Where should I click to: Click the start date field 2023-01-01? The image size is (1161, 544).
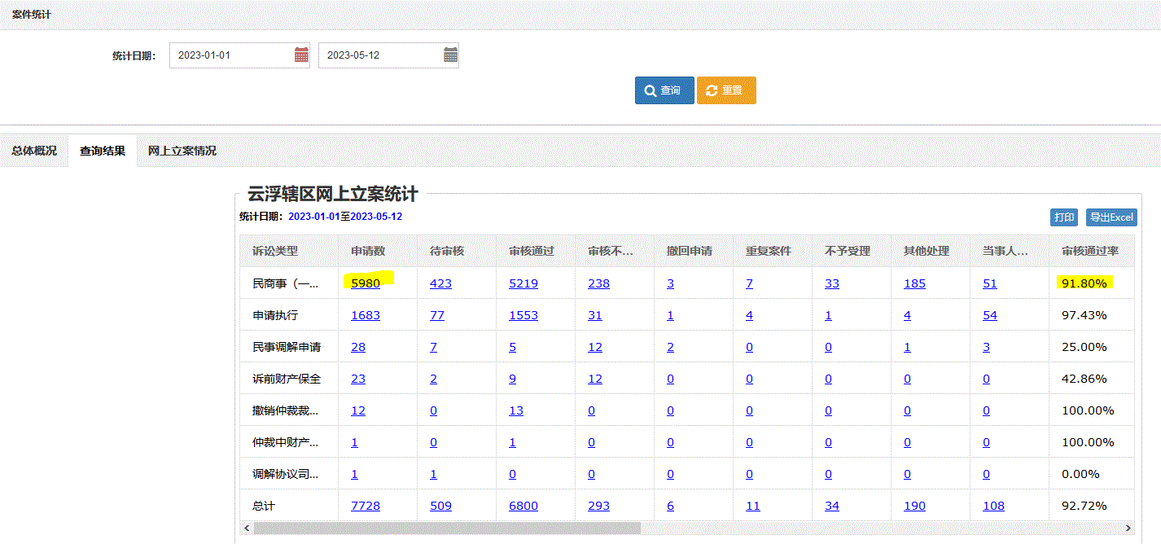pos(239,55)
